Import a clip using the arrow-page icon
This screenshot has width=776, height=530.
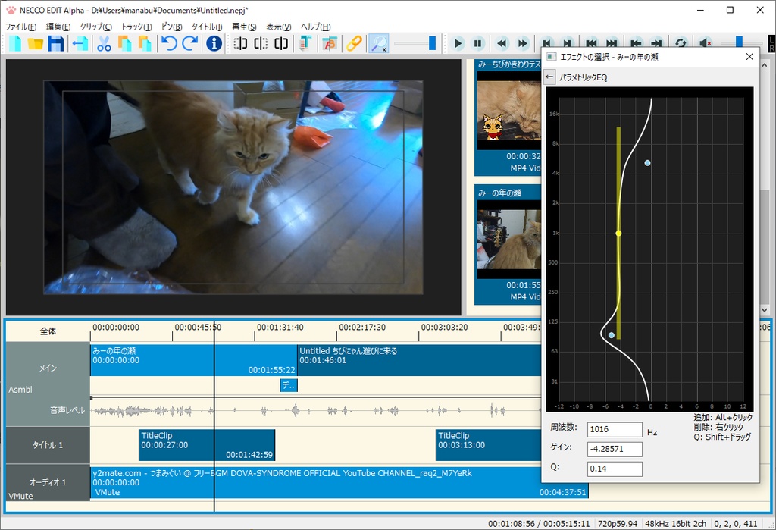pyautogui.click(x=80, y=43)
